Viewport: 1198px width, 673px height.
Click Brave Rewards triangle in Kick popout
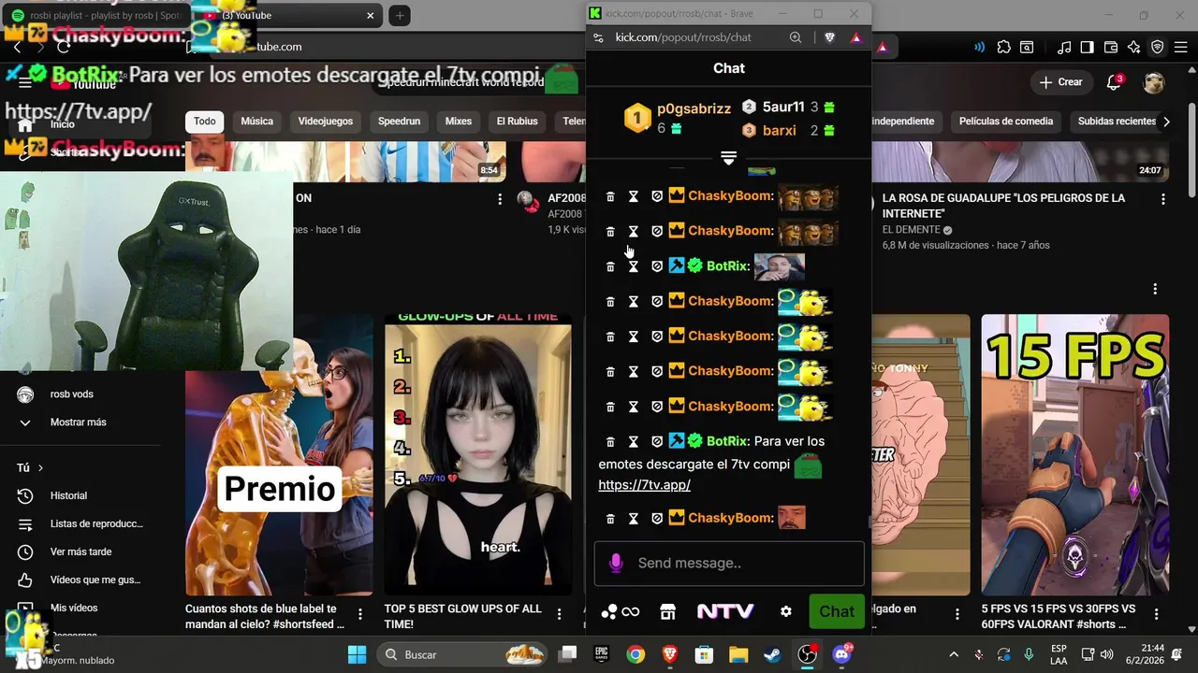(x=855, y=37)
